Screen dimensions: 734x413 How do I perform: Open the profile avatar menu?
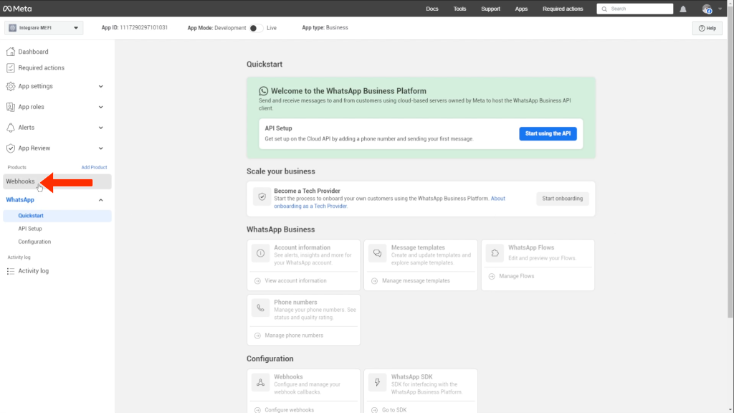pyautogui.click(x=707, y=9)
